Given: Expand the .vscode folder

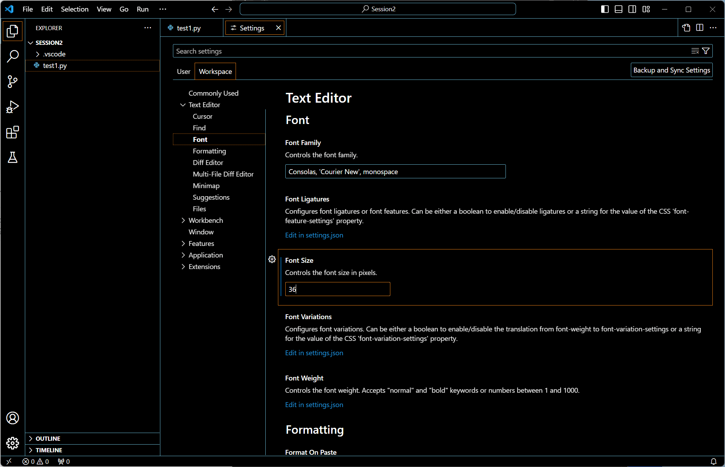Looking at the screenshot, I should [x=54, y=54].
